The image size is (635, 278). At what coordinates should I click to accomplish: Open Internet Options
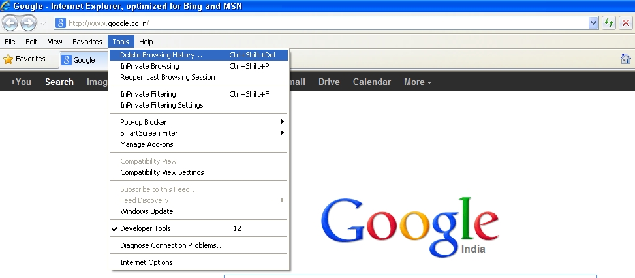[198, 262]
